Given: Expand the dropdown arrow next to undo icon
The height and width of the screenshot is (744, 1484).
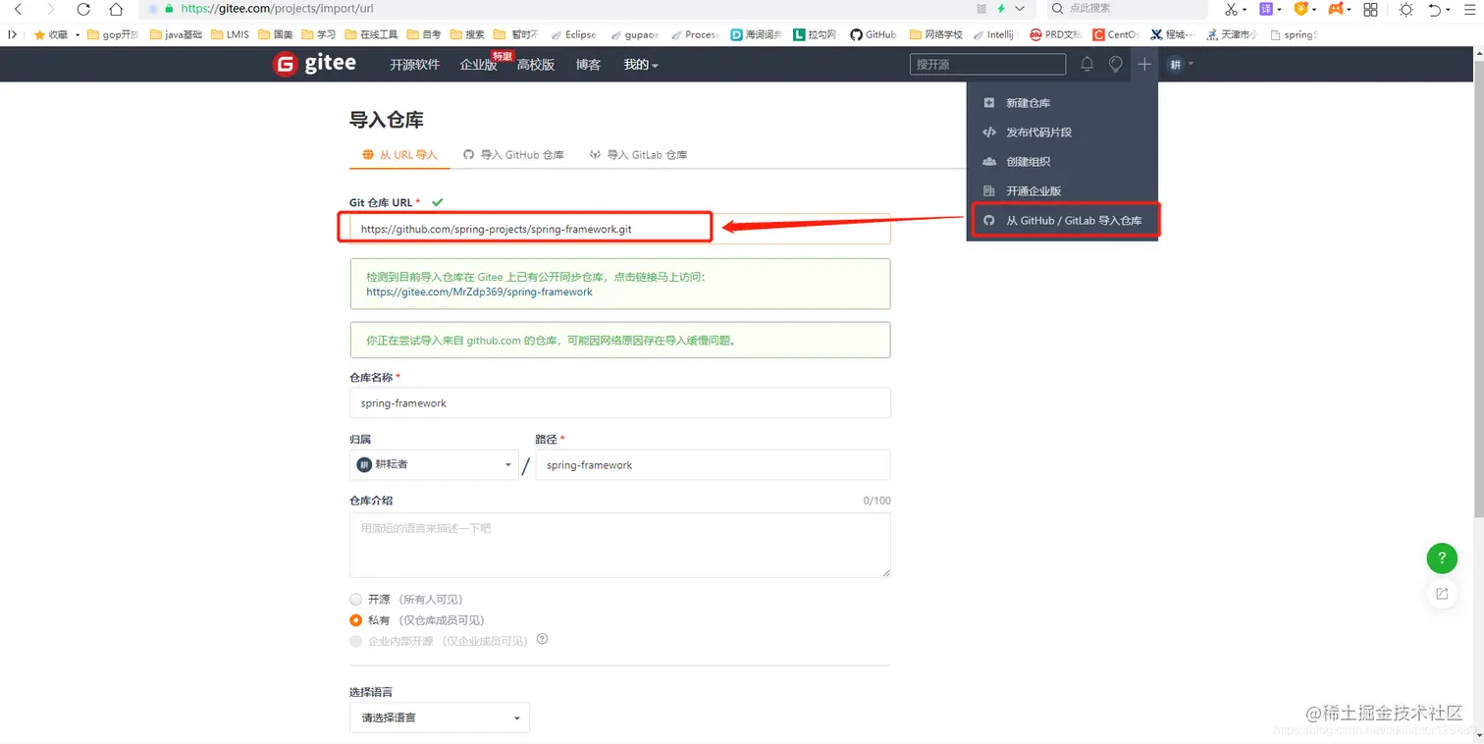Looking at the screenshot, I should 1449,10.
